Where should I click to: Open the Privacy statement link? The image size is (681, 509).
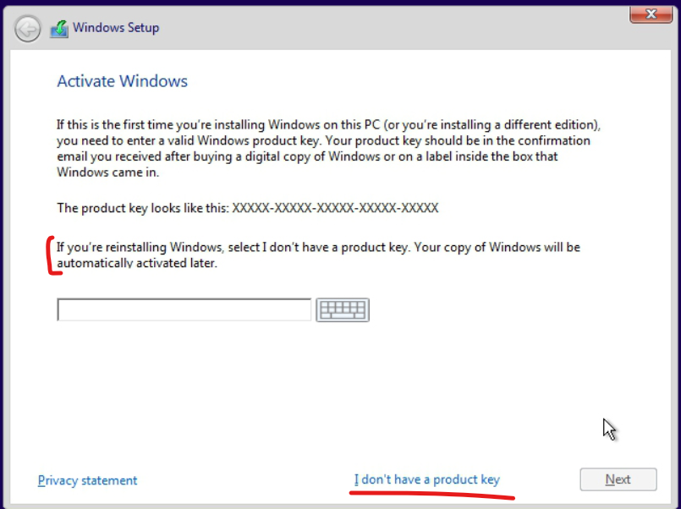87,480
